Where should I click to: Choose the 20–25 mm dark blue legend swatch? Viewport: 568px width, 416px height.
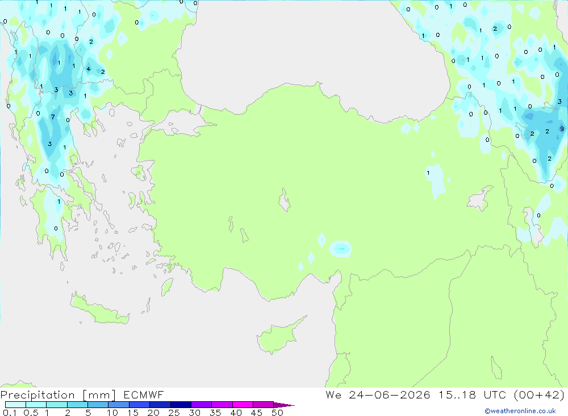(x=160, y=405)
